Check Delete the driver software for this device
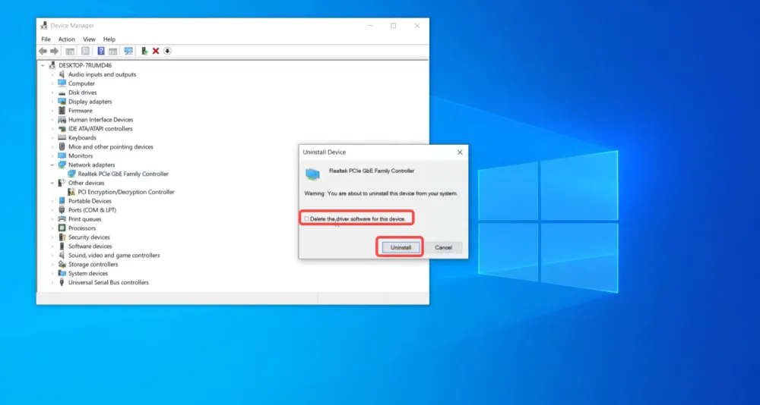The width and height of the screenshot is (760, 405). pyautogui.click(x=306, y=219)
